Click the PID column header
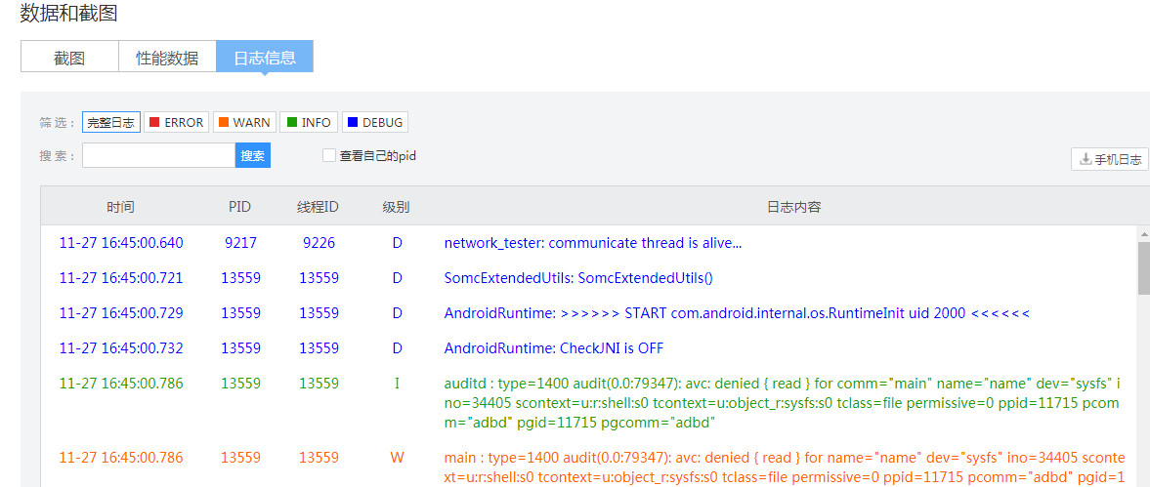 [239, 207]
